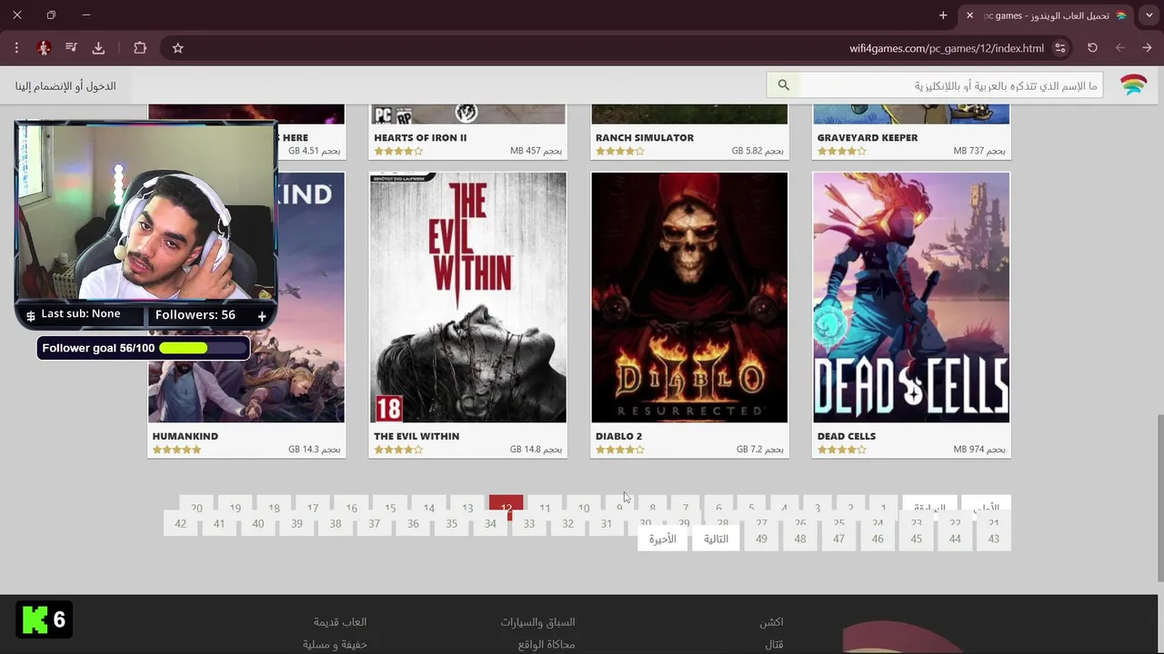Go to page 49 in pagination
The height and width of the screenshot is (654, 1164).
click(761, 539)
